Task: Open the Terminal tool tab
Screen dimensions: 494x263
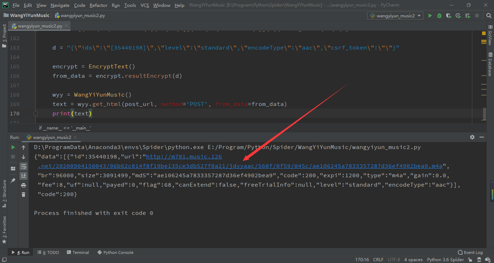Action: point(77,253)
